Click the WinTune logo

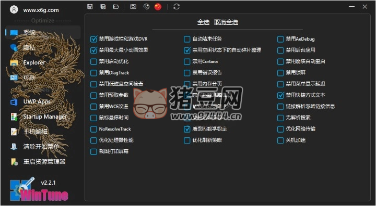coord(39,189)
